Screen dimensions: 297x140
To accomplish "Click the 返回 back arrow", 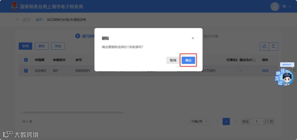I will coord(18,20).
